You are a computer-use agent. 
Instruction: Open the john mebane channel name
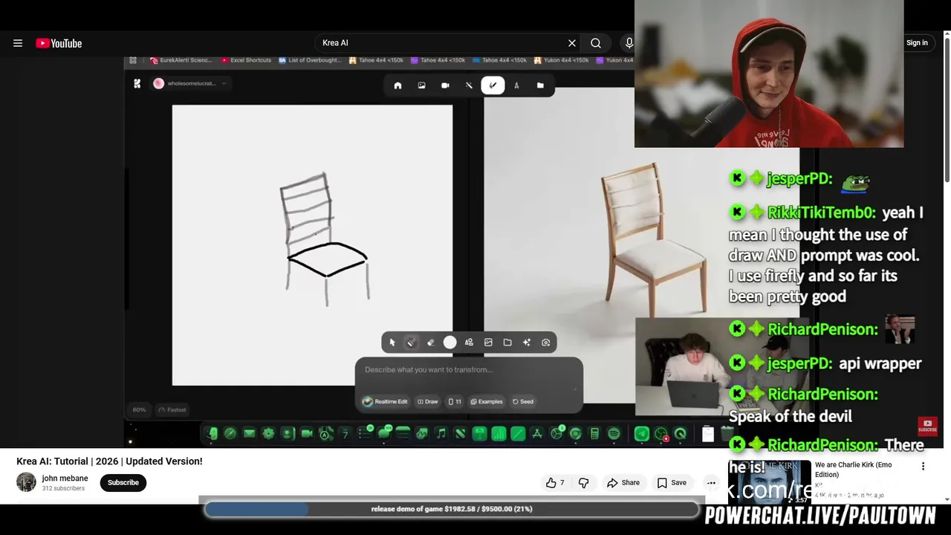65,479
